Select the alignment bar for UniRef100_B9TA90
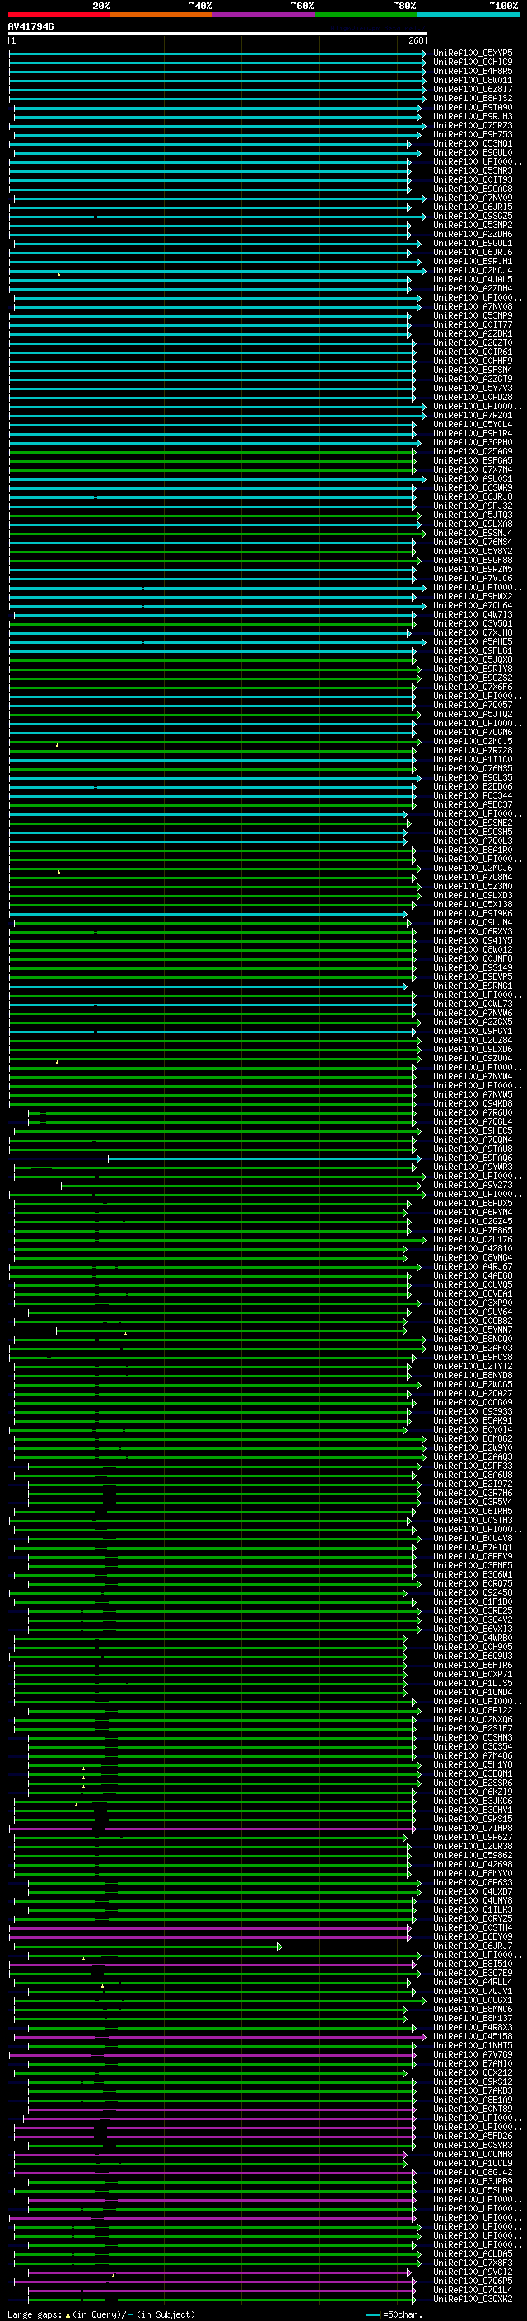This screenshot has height=2321, width=527. click(x=218, y=107)
